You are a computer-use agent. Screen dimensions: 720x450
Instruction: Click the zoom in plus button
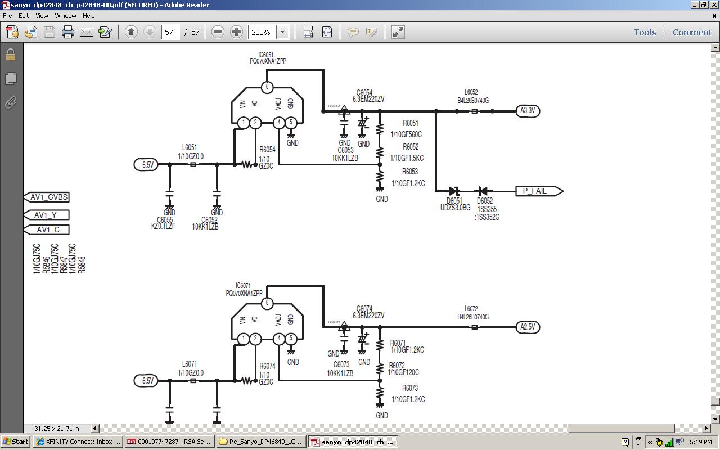point(237,32)
